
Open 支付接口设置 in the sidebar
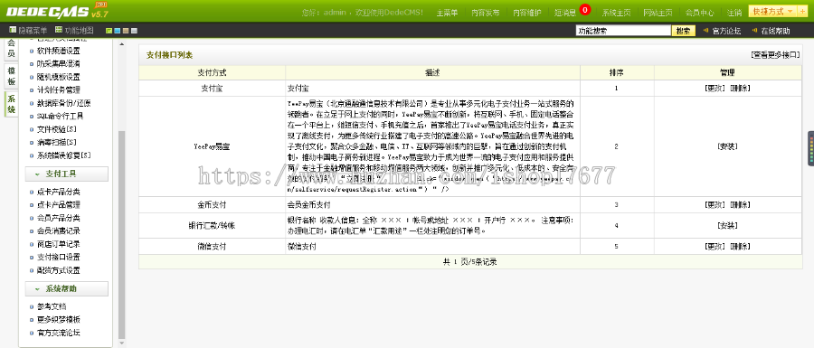coord(58,257)
